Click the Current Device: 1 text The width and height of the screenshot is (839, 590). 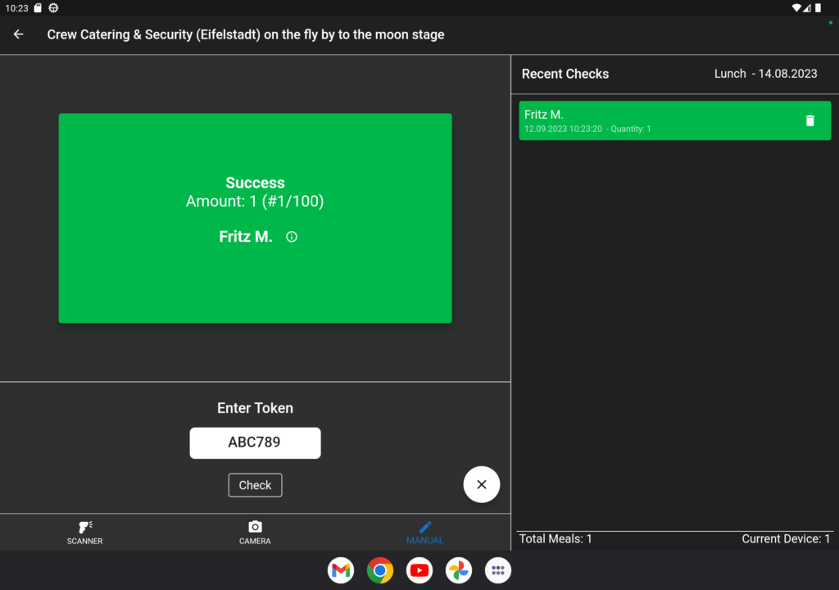click(x=786, y=538)
